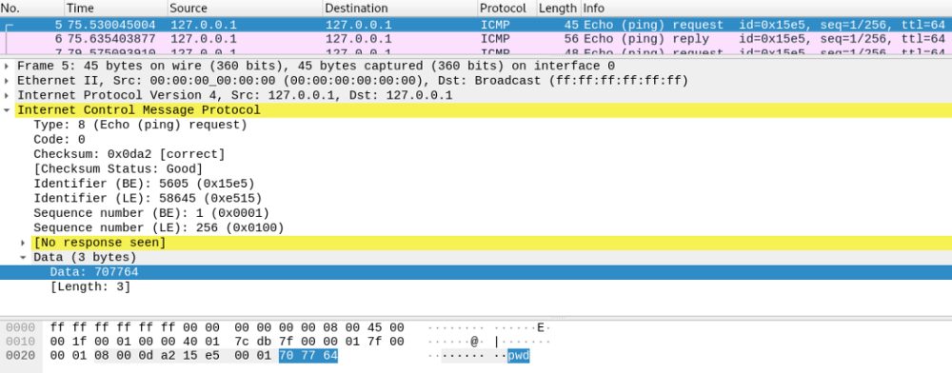Viewport: 952px width, 373px height.
Task: Select the Checksum: 0x0da2 field
Action: 129,154
